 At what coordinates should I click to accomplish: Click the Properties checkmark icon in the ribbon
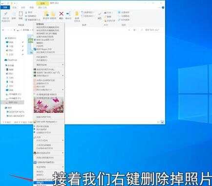coord(100,14)
